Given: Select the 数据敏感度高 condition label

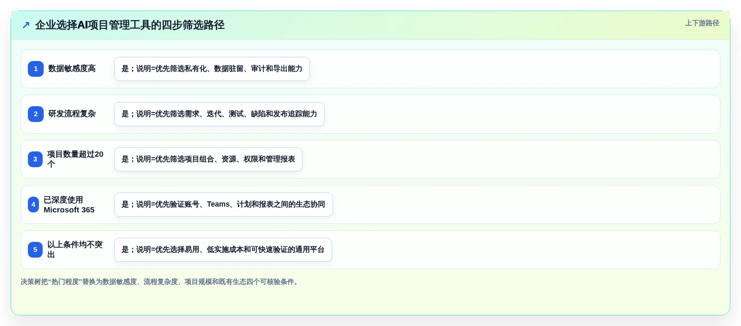Looking at the screenshot, I should 72,68.
